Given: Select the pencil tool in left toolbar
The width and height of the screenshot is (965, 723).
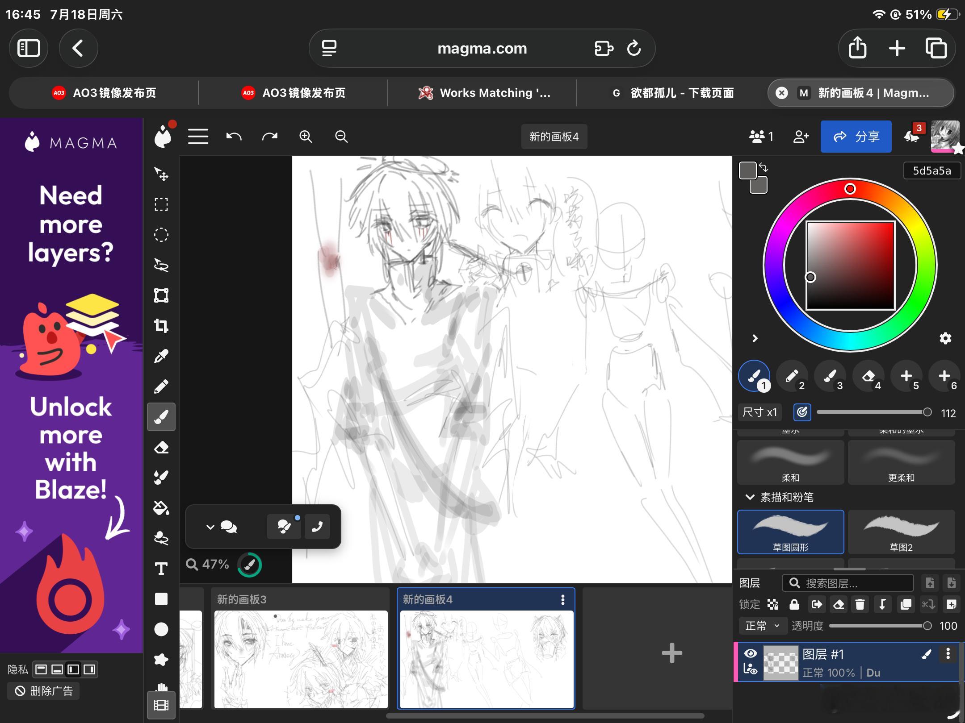Looking at the screenshot, I should click(x=161, y=386).
